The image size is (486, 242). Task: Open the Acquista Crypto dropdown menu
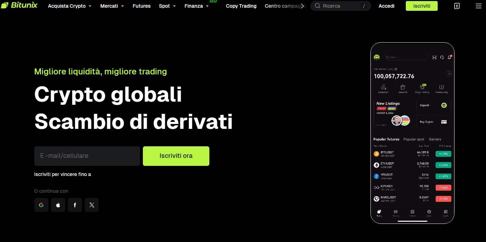click(x=70, y=6)
